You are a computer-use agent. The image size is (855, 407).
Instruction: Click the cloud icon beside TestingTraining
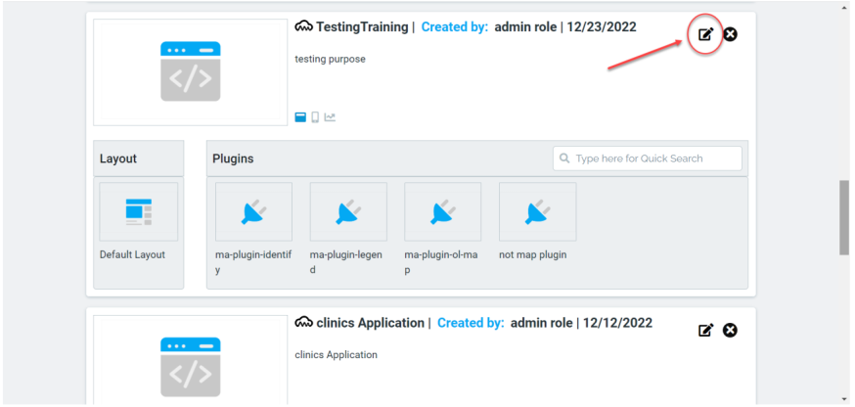tap(303, 26)
